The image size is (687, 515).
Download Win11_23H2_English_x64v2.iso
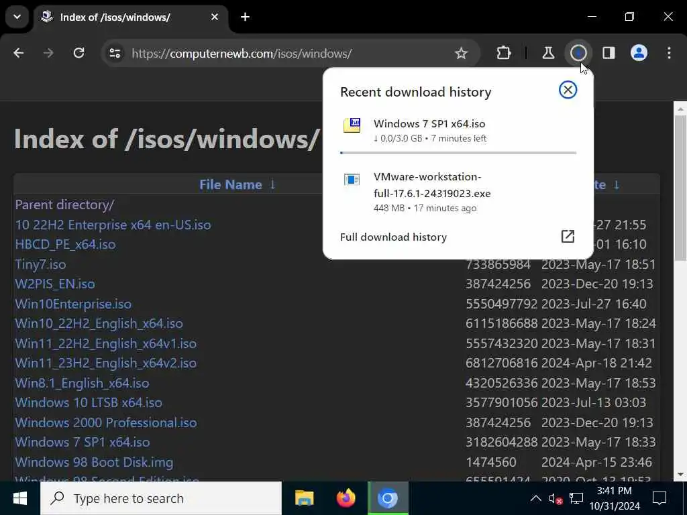tap(105, 363)
